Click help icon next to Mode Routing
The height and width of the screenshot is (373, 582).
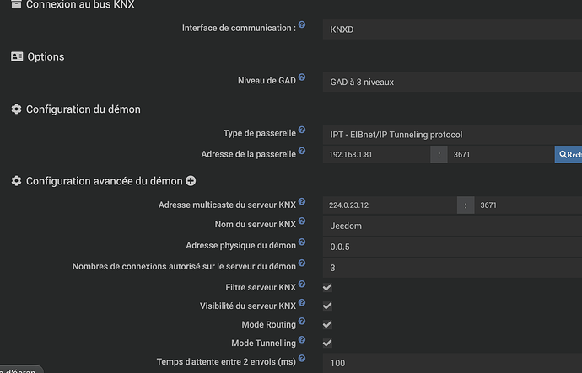click(302, 321)
